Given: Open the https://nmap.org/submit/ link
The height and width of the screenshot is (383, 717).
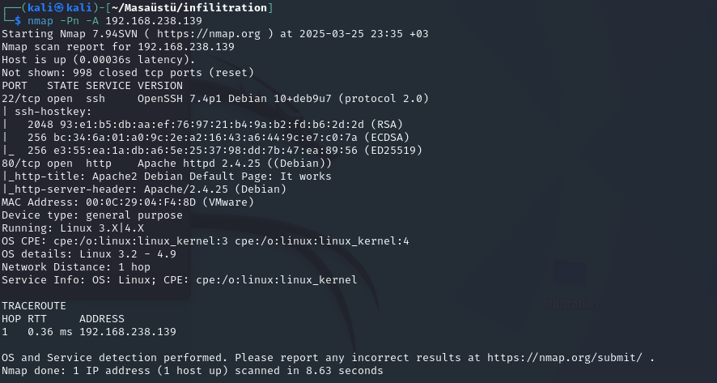Looking at the screenshot, I should (x=565, y=358).
